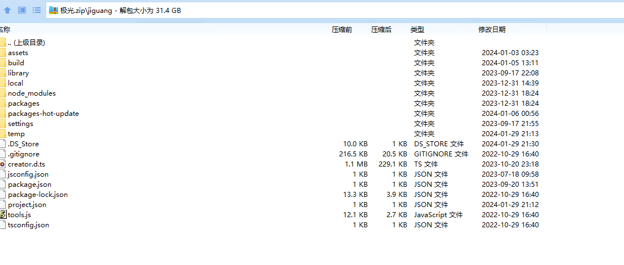Select the build folder
Image resolution: width=624 pixels, height=265 pixels.
(16, 62)
